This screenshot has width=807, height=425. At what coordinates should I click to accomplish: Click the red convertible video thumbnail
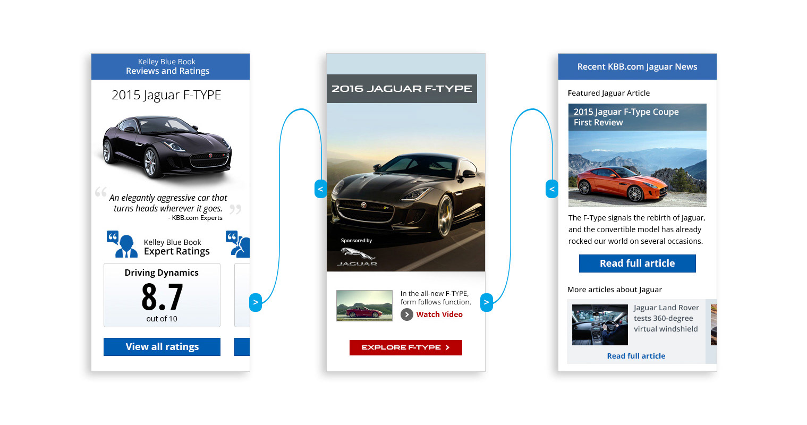pos(364,305)
